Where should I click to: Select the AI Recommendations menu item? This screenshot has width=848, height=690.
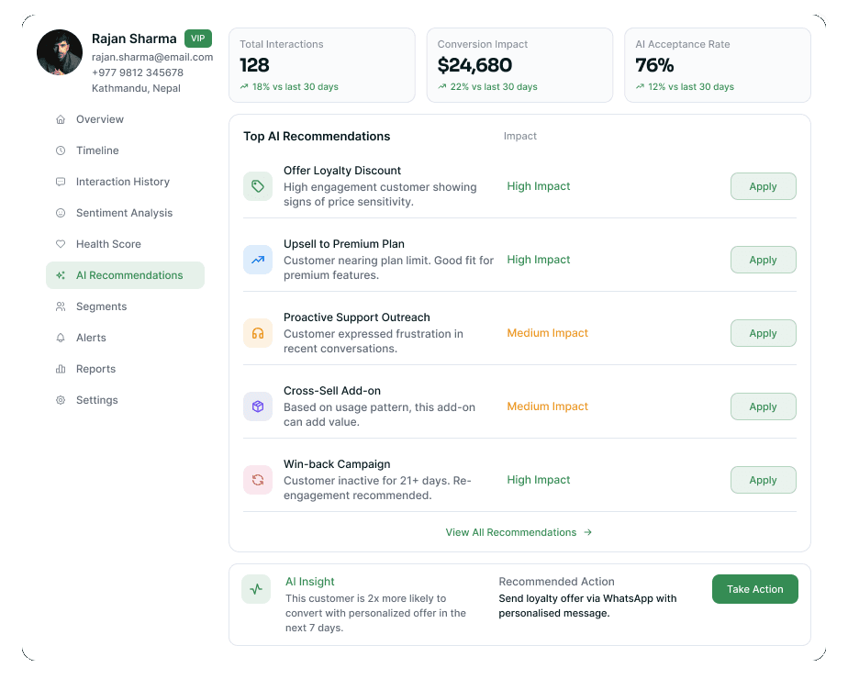(x=125, y=276)
